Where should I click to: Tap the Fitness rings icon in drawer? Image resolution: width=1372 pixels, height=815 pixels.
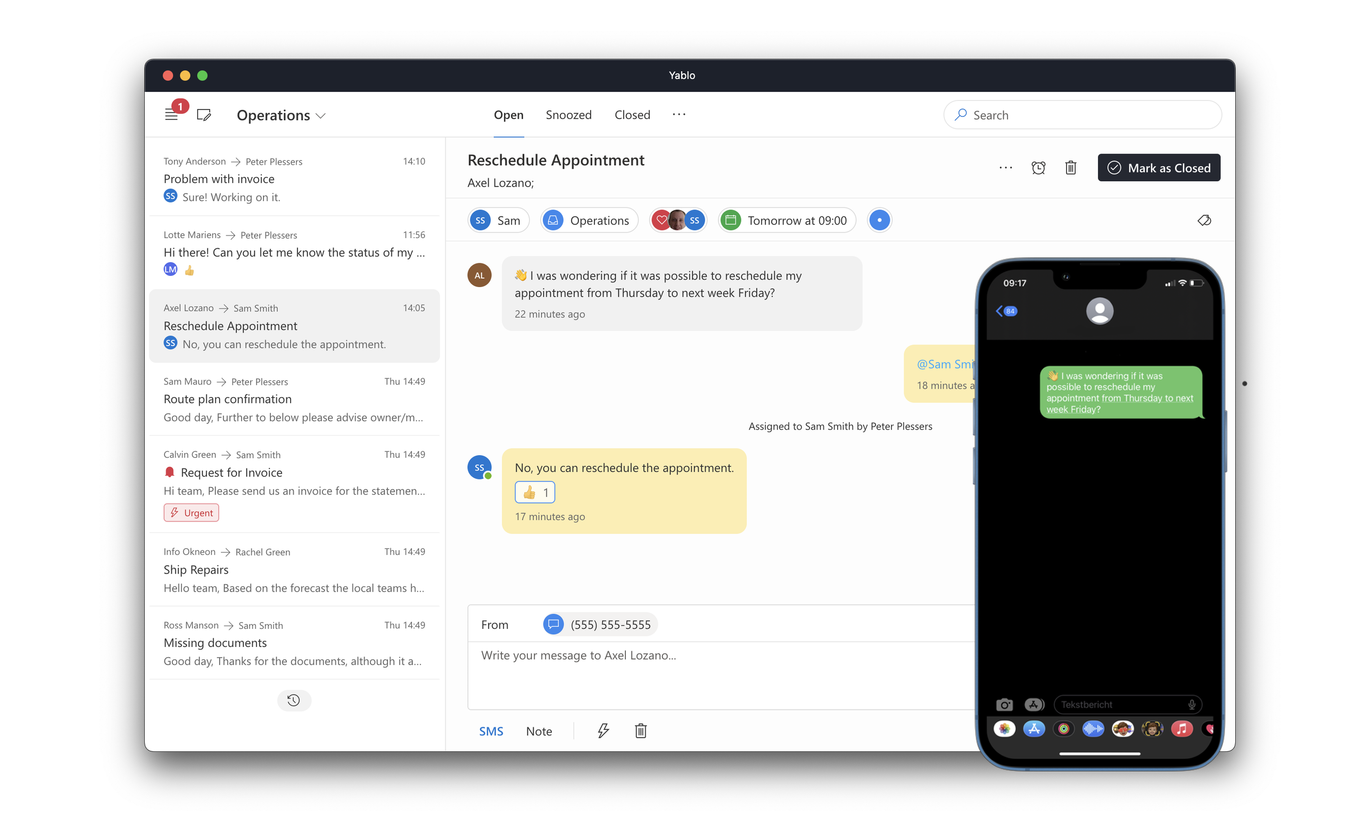pyautogui.click(x=1064, y=729)
